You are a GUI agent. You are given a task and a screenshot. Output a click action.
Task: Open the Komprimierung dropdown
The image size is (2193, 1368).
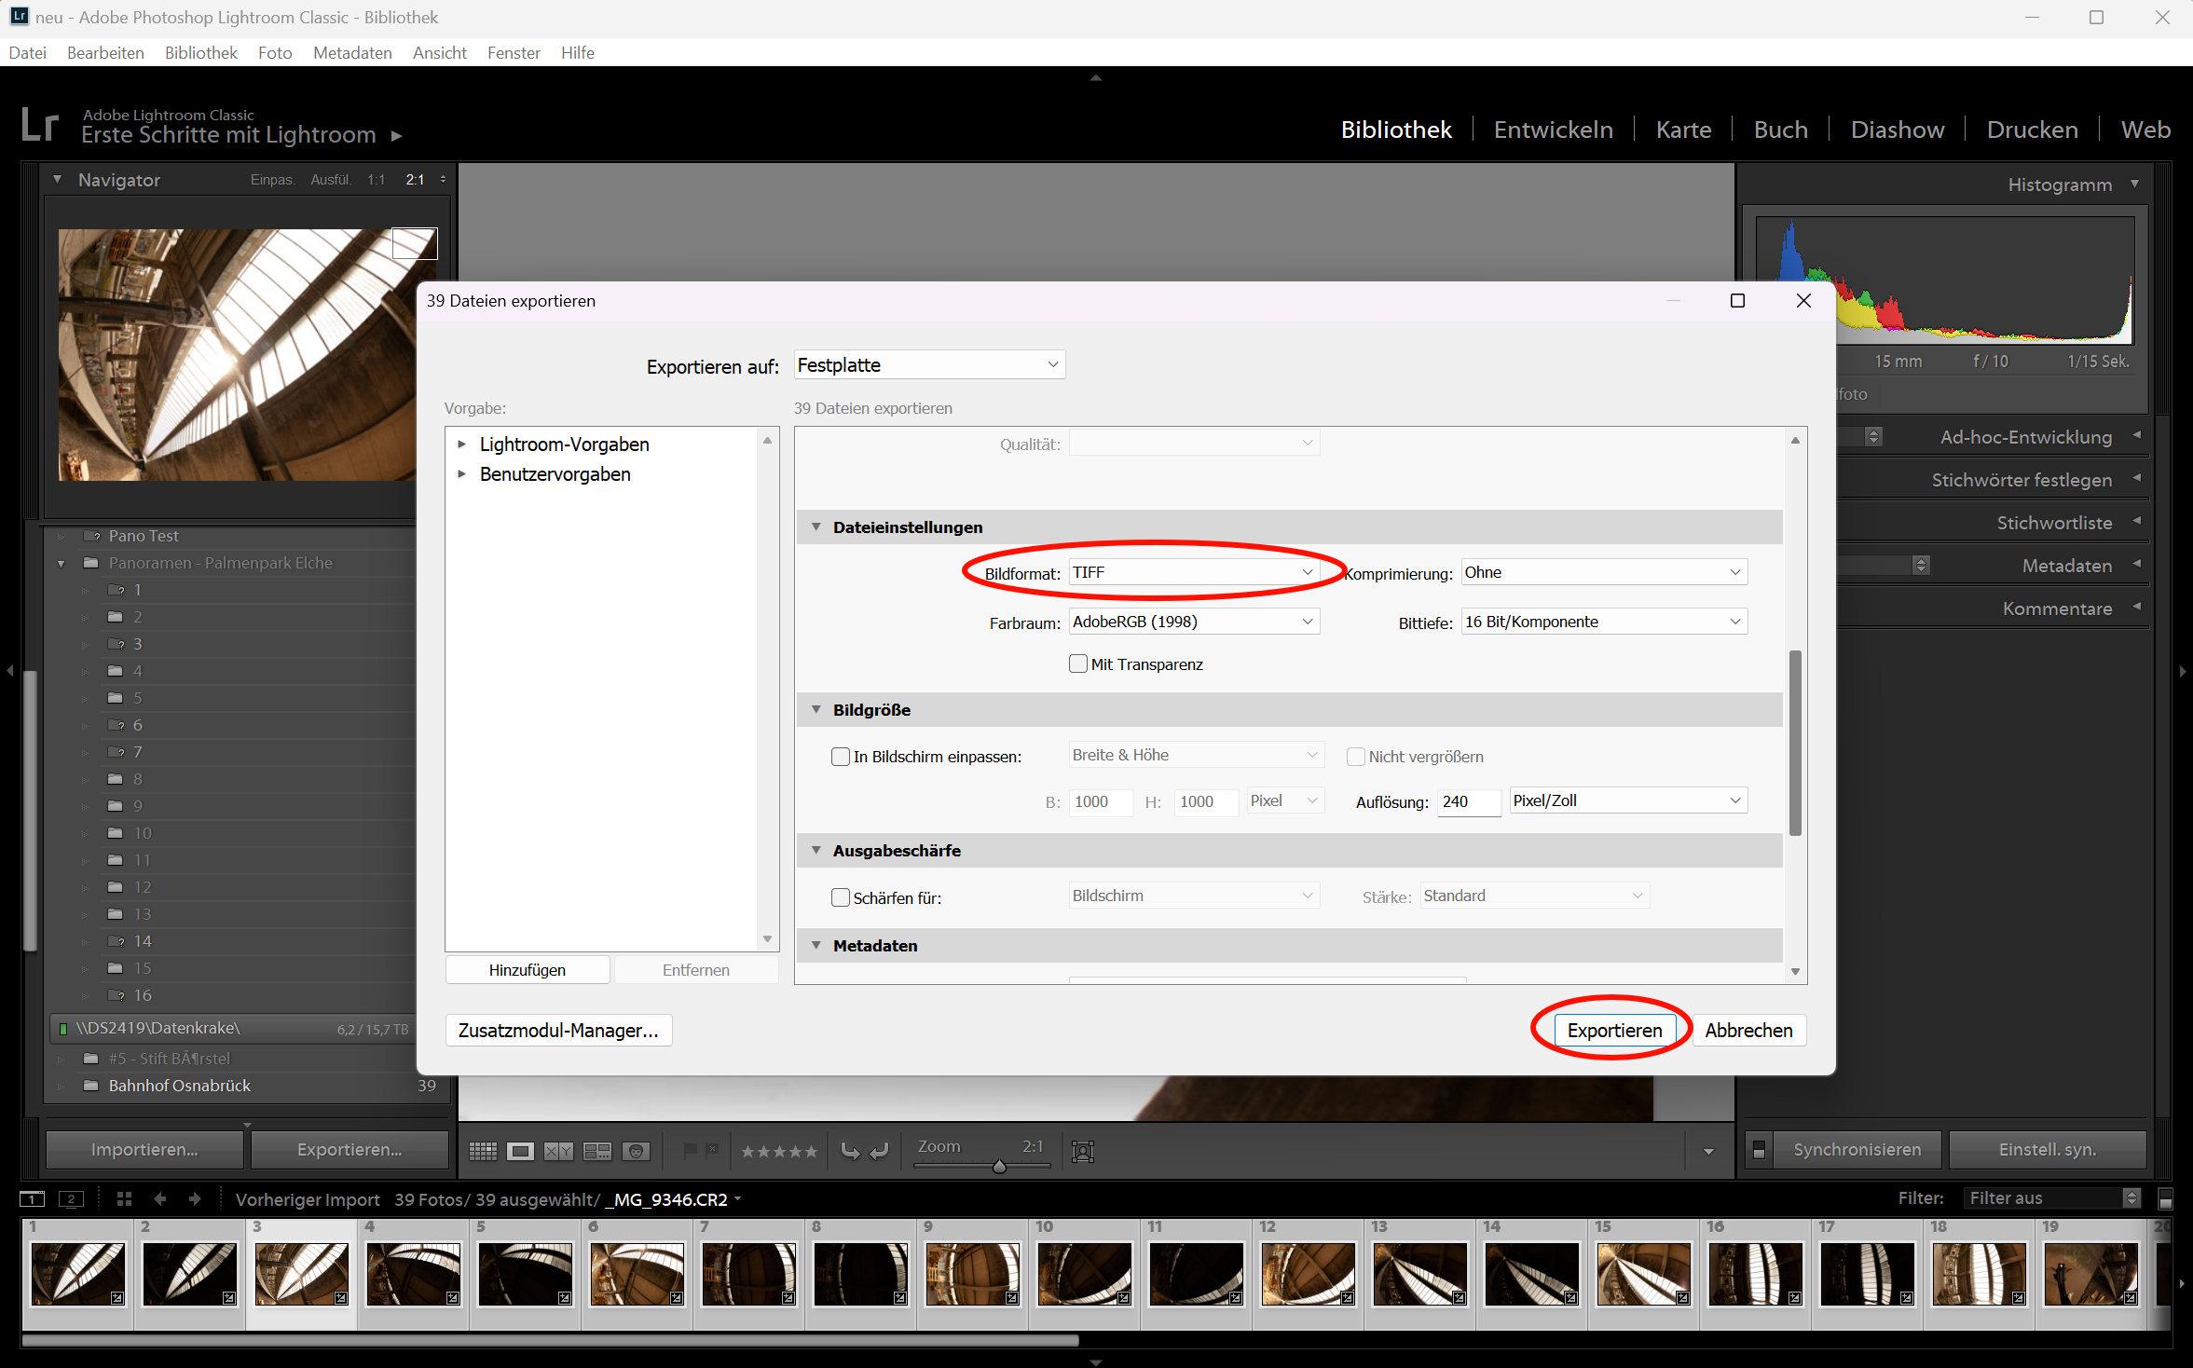(1604, 572)
